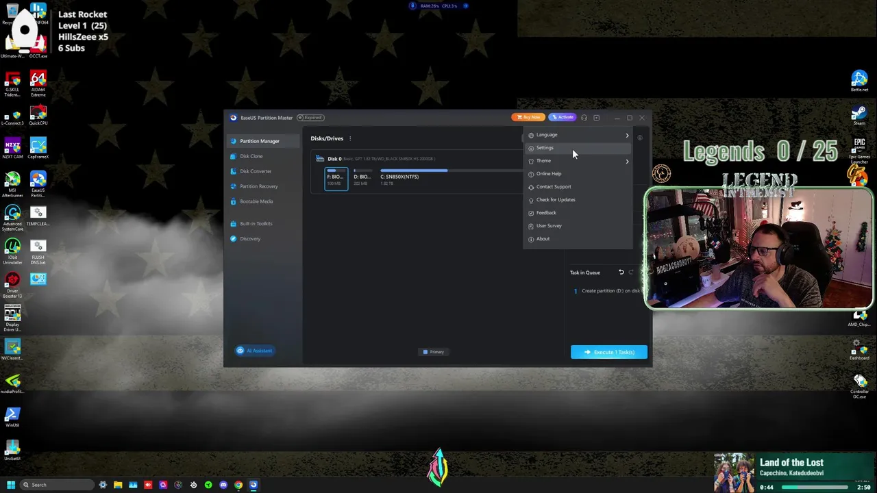Viewport: 877px width, 493px height.
Task: Select the queued Create partition (D:) task
Action: coord(606,291)
